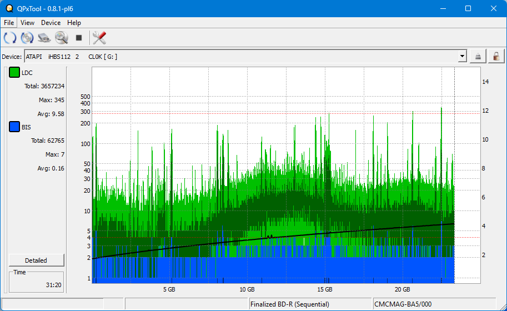The height and width of the screenshot is (311, 507).
Task: Click the blue BIS color swatch
Action: point(14,127)
